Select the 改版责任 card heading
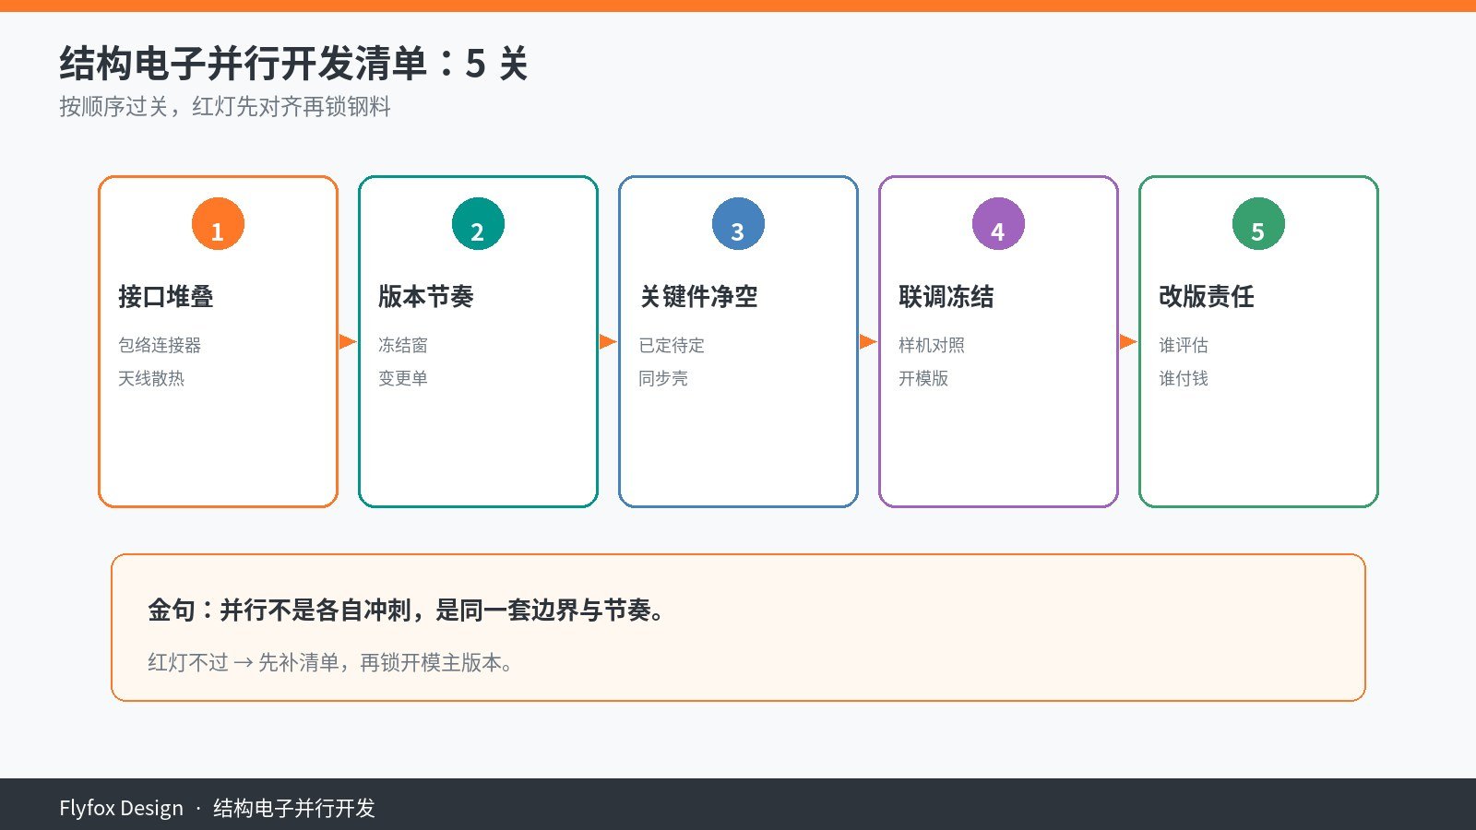 tap(1207, 297)
